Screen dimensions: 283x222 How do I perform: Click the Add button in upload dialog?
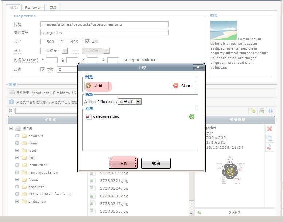tap(96, 86)
